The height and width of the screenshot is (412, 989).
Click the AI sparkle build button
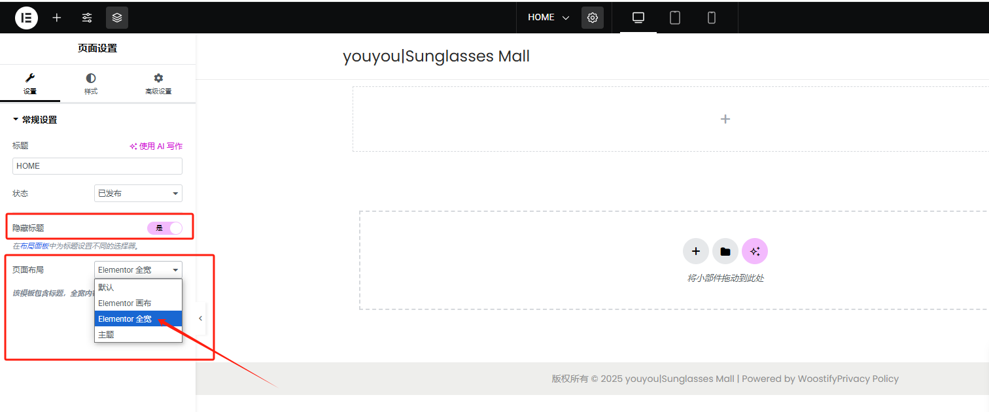(755, 251)
